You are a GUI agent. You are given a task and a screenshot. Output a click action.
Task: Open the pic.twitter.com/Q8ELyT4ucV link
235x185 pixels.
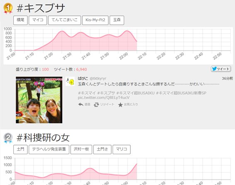pyautogui.click(x=103, y=98)
